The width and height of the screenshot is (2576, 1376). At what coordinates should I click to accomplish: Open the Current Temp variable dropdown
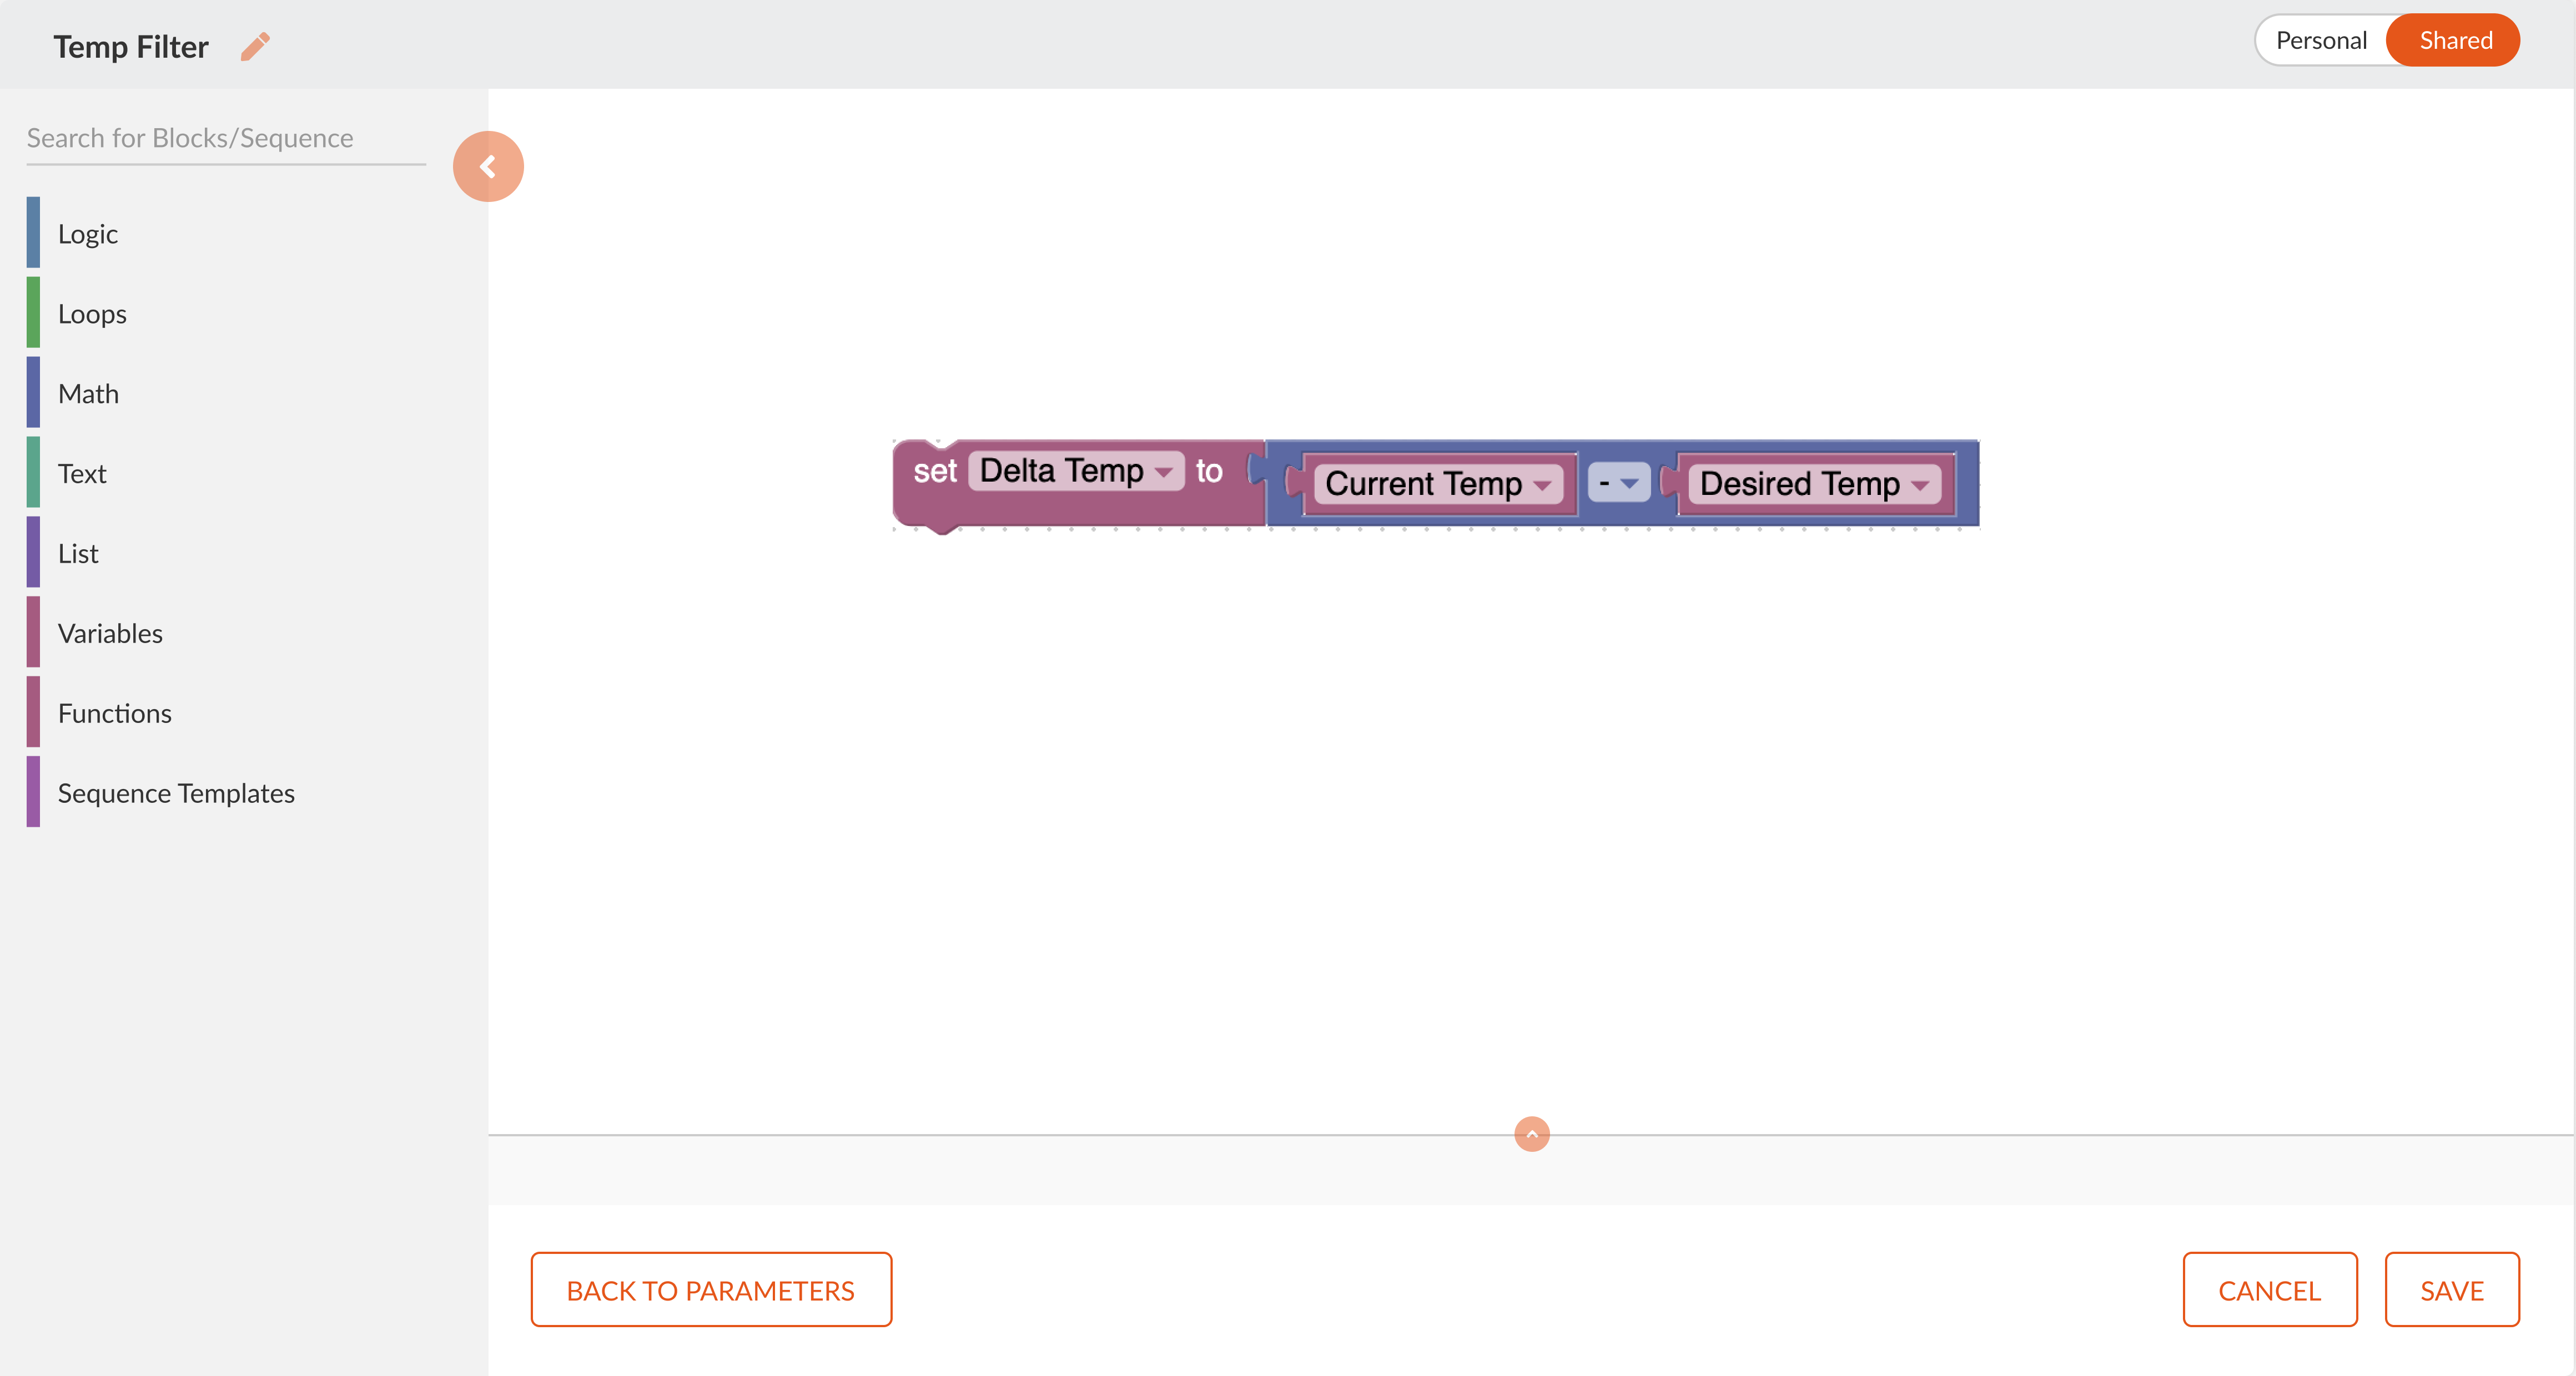(1438, 484)
